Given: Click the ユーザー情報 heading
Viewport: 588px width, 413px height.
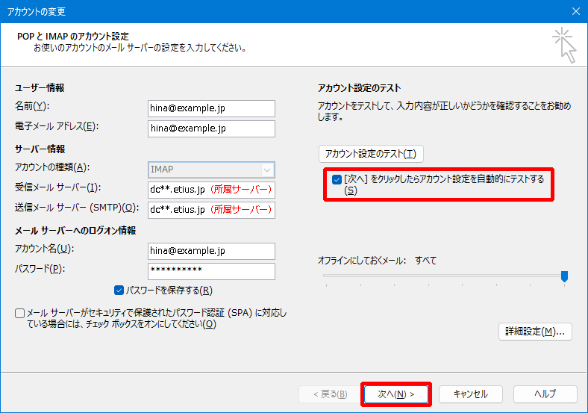Looking at the screenshot, I should pyautogui.click(x=40, y=88).
